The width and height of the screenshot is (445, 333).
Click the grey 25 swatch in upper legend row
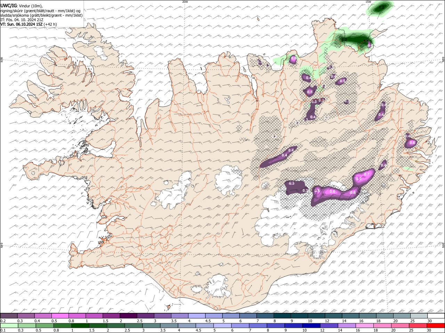[418, 316]
